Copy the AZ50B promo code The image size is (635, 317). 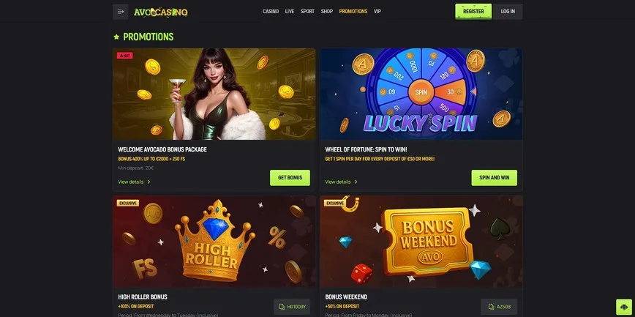point(499,307)
